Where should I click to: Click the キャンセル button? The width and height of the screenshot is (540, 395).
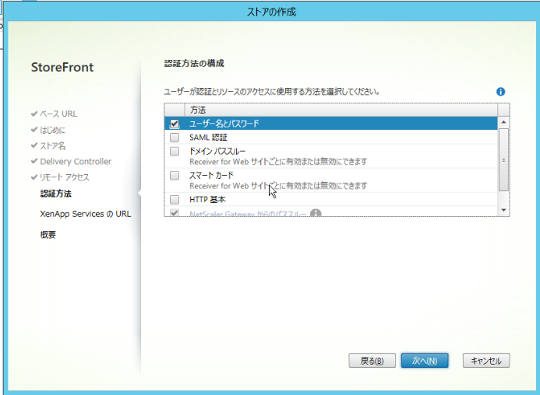point(486,361)
